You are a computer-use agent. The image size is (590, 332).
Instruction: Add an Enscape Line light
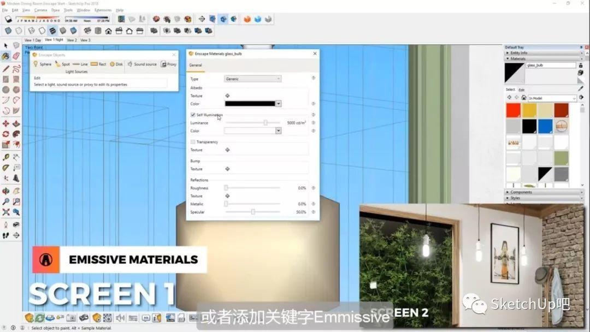click(80, 64)
